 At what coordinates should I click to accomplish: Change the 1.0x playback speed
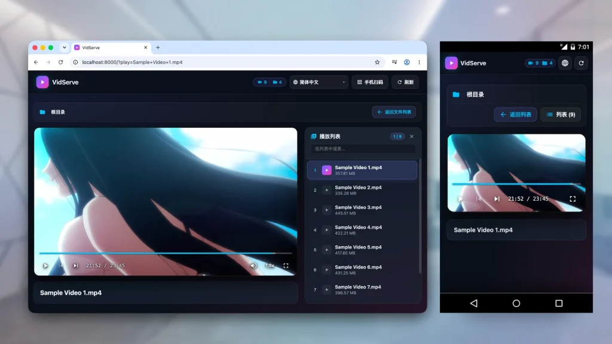(270, 266)
